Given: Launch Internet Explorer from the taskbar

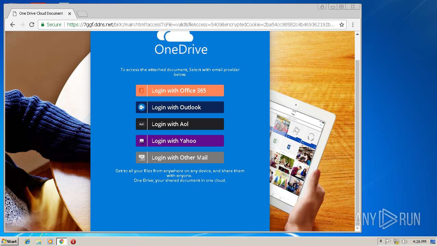Looking at the screenshot, I should (27, 242).
